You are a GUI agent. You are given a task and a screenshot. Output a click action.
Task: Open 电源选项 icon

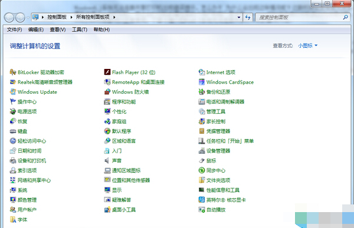pyautogui.click(x=13, y=111)
